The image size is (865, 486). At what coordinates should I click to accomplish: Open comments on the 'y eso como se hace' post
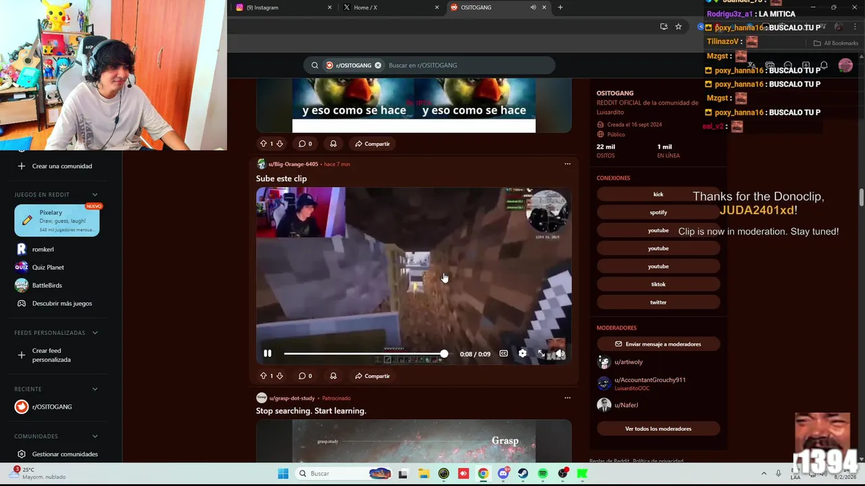(305, 144)
